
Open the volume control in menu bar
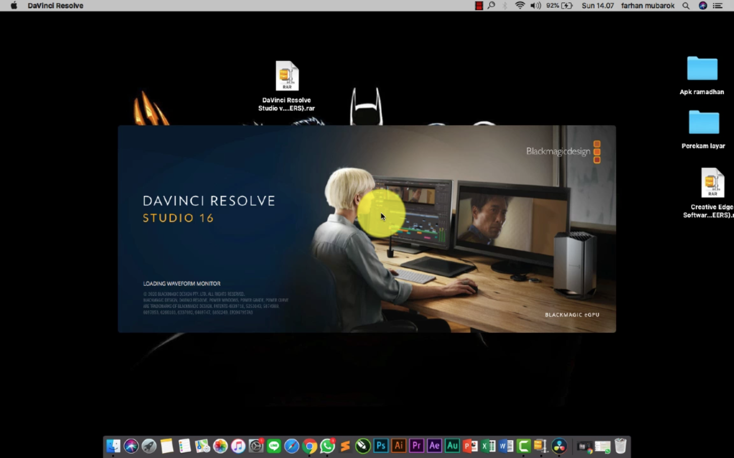pos(535,6)
